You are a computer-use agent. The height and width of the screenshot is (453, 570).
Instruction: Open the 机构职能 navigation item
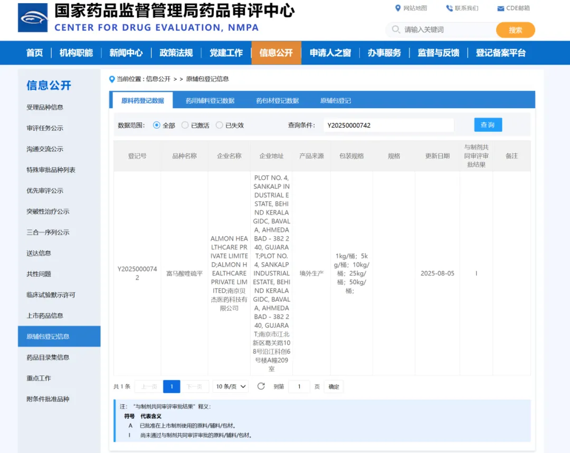tap(76, 53)
